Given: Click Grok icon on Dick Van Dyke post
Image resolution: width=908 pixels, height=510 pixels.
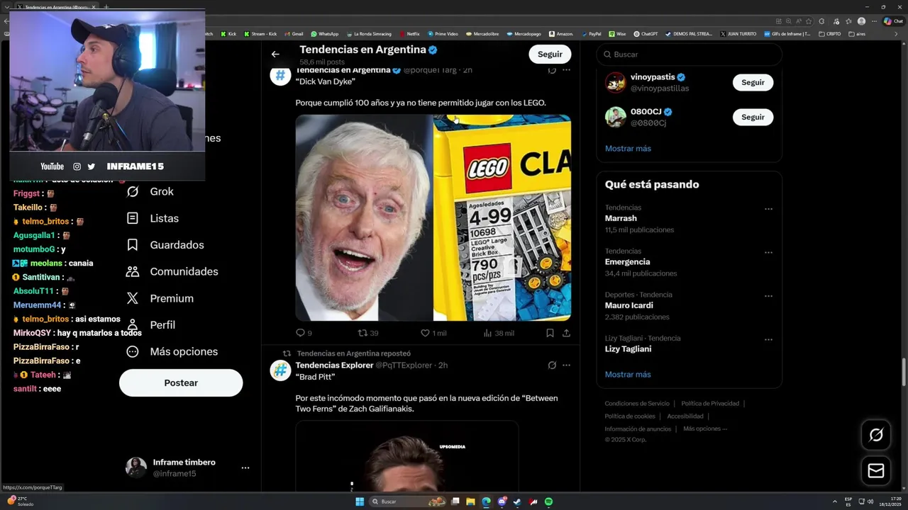Looking at the screenshot, I should [552, 70].
